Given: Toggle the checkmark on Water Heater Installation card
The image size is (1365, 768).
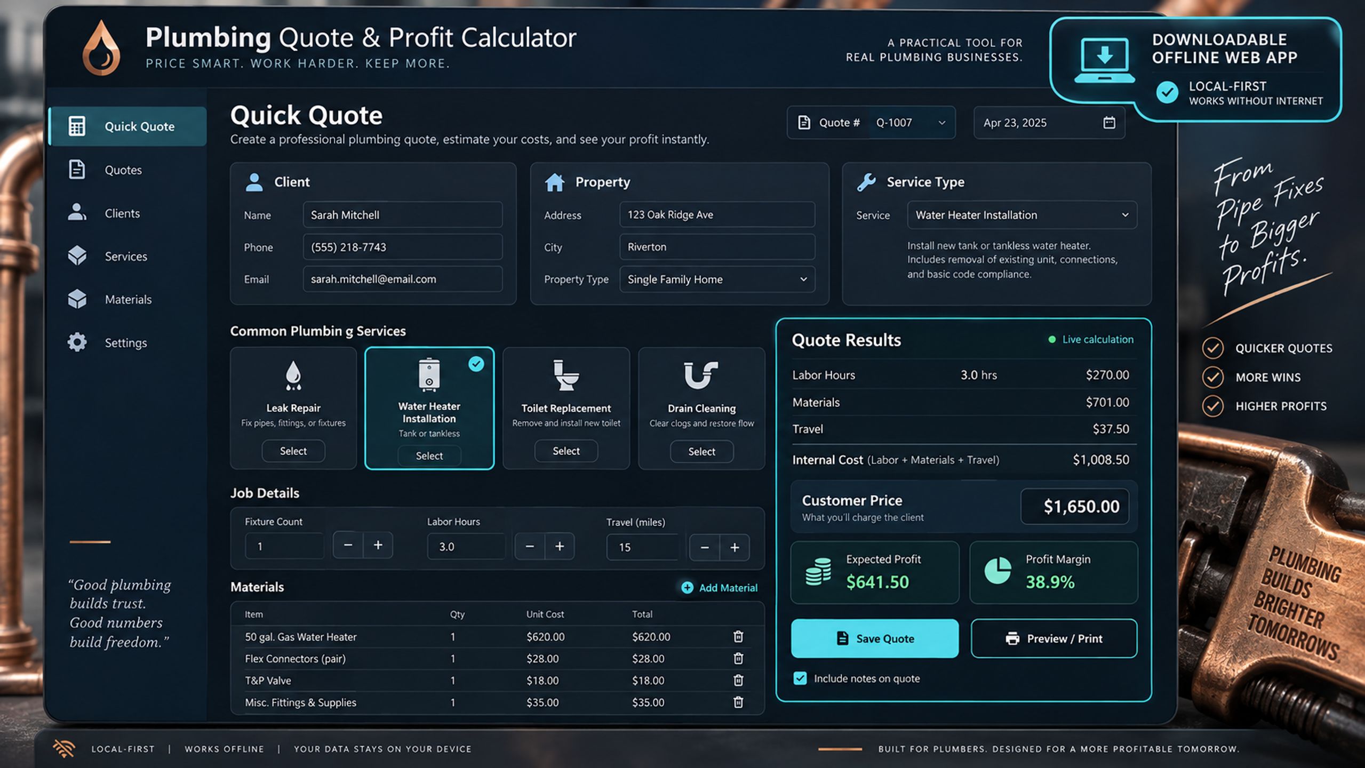Looking at the screenshot, I should click(x=476, y=364).
